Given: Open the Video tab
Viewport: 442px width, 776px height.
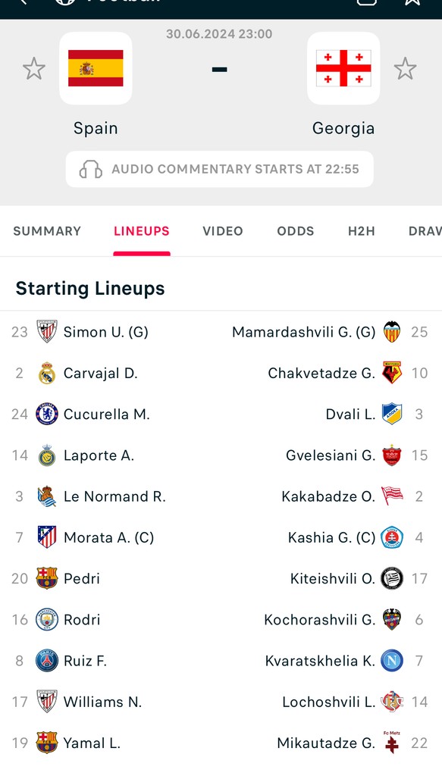Looking at the screenshot, I should (x=223, y=231).
